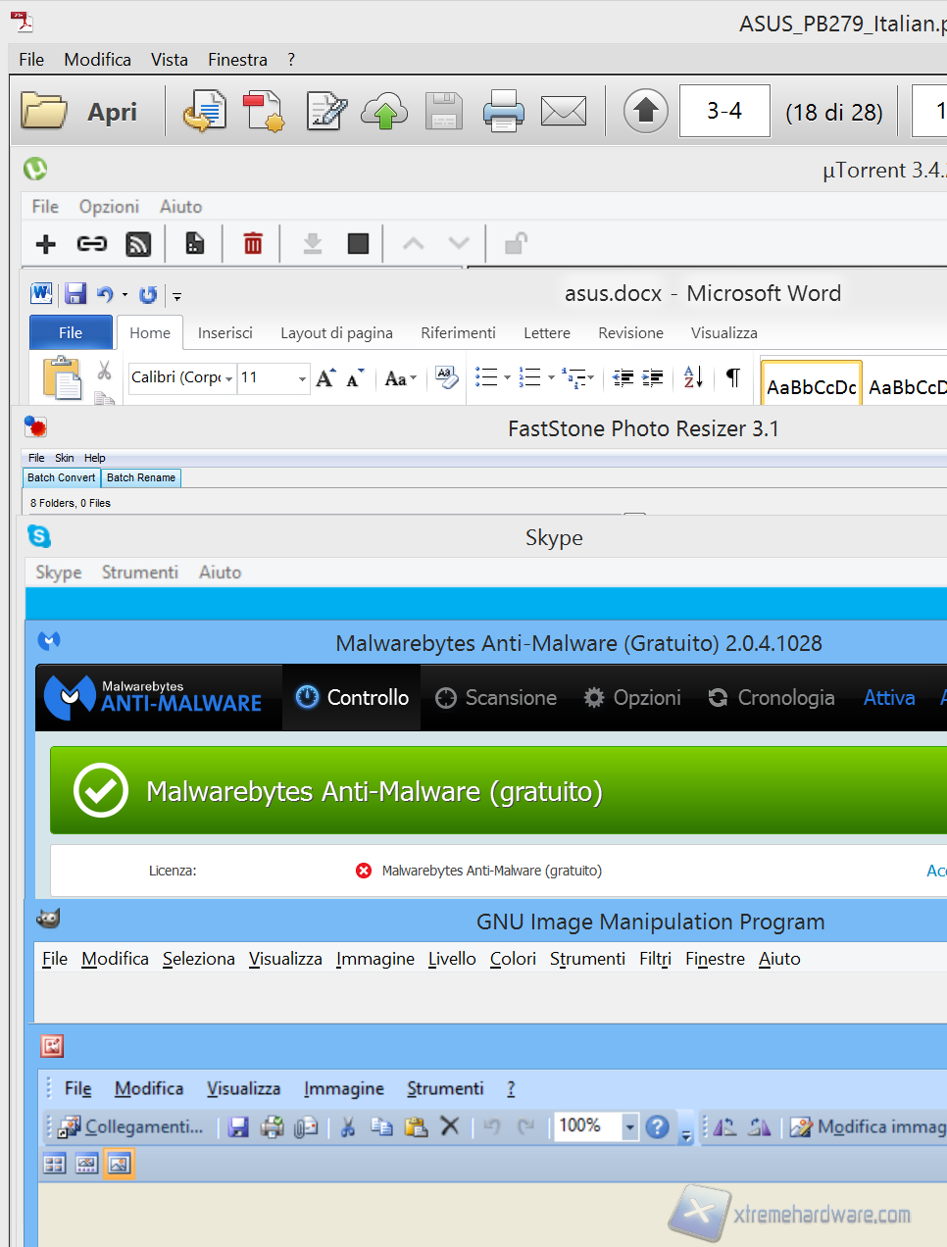947x1247 pixels.
Task: Toggle paragraph marks with the pilcrow icon
Action: pos(731,377)
